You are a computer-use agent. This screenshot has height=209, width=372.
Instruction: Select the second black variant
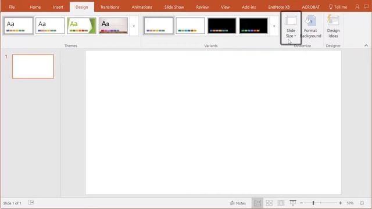(253, 26)
